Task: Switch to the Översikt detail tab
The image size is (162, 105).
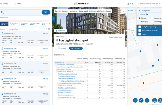Action: 58,11
